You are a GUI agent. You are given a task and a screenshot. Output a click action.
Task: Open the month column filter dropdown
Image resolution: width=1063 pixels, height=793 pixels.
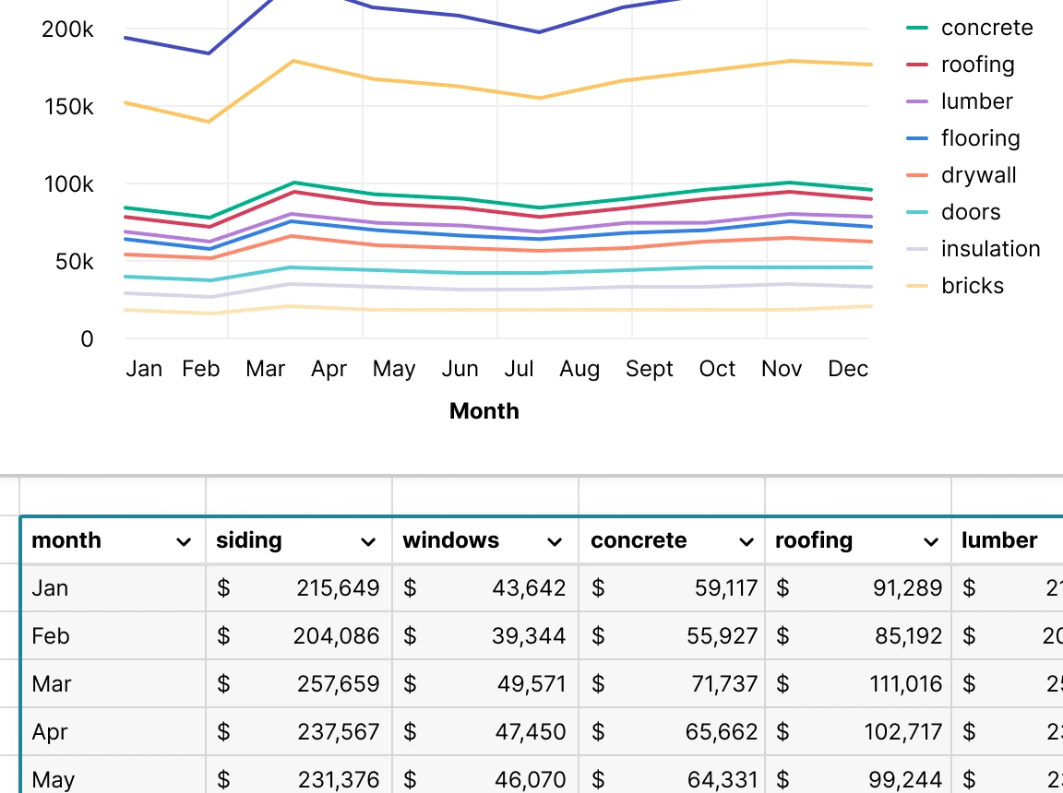(x=185, y=541)
